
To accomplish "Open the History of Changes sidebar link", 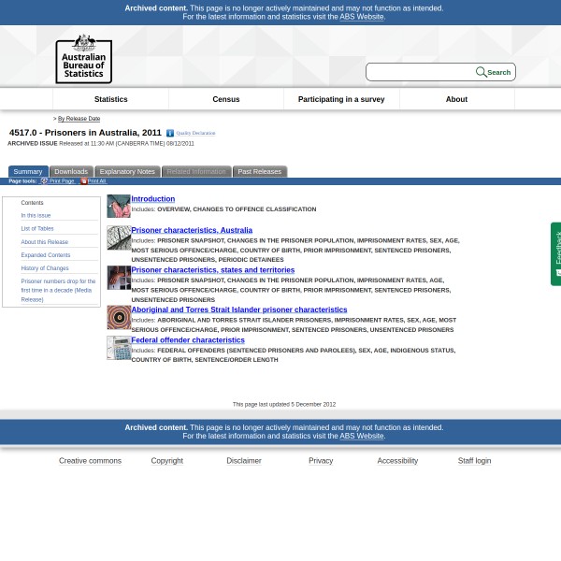I will [45, 267].
